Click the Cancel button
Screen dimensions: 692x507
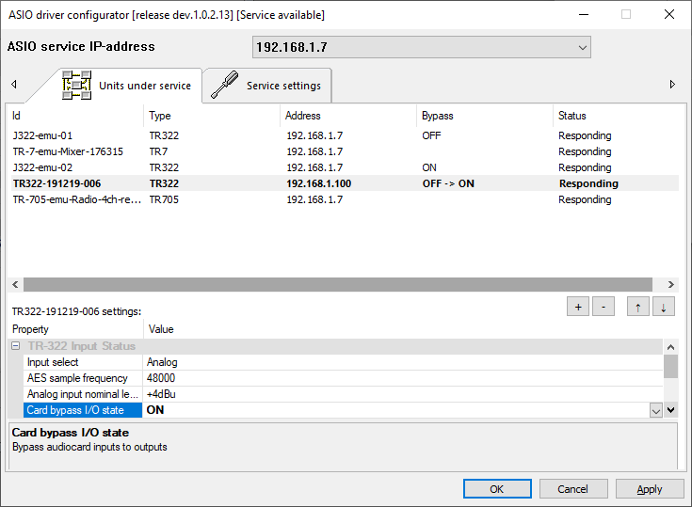(572, 489)
